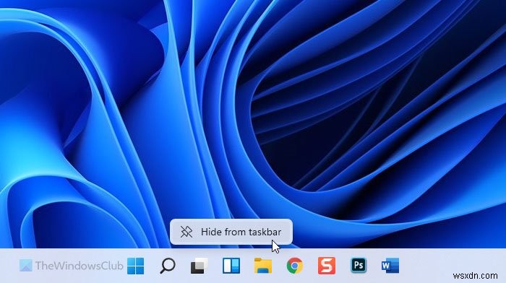Screen dimensions: 506x283
Task: Open Snagit app on taskbar
Action: point(327,266)
